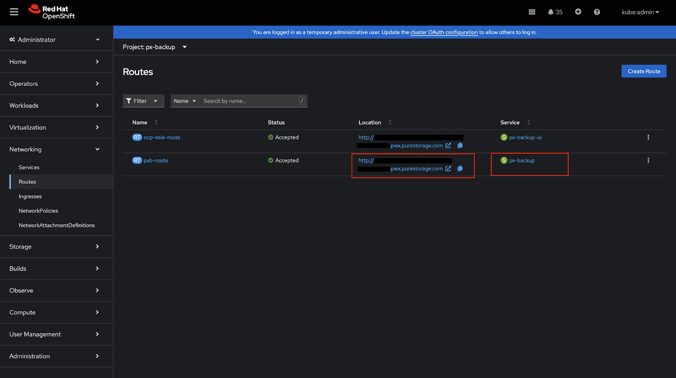
Task: Click the Search by name field
Action: pos(249,101)
